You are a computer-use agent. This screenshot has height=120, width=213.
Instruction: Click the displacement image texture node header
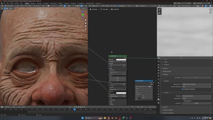click(144, 81)
